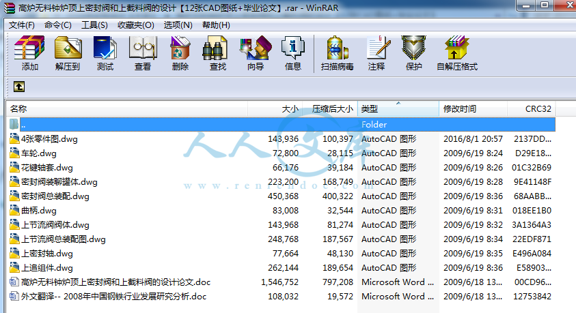Click the file icon of 4张零件图.dwg
The image size is (576, 313).
pyautogui.click(x=14, y=138)
